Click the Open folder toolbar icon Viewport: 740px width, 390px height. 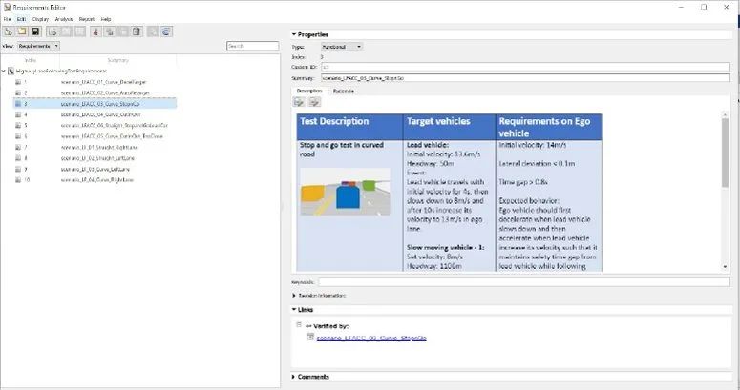[22, 31]
